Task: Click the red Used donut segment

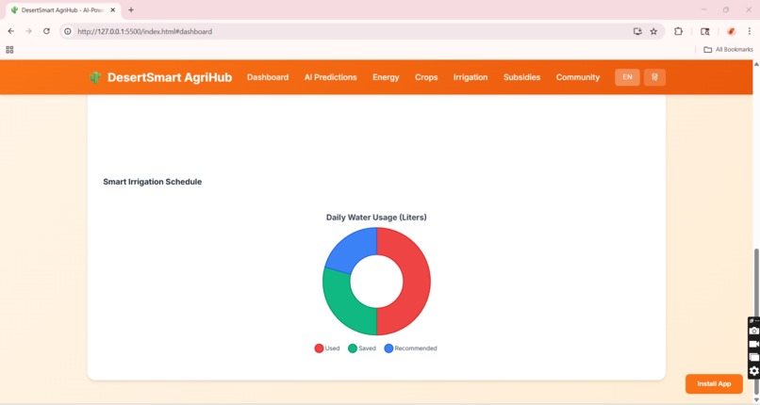Action: pyautogui.click(x=416, y=281)
